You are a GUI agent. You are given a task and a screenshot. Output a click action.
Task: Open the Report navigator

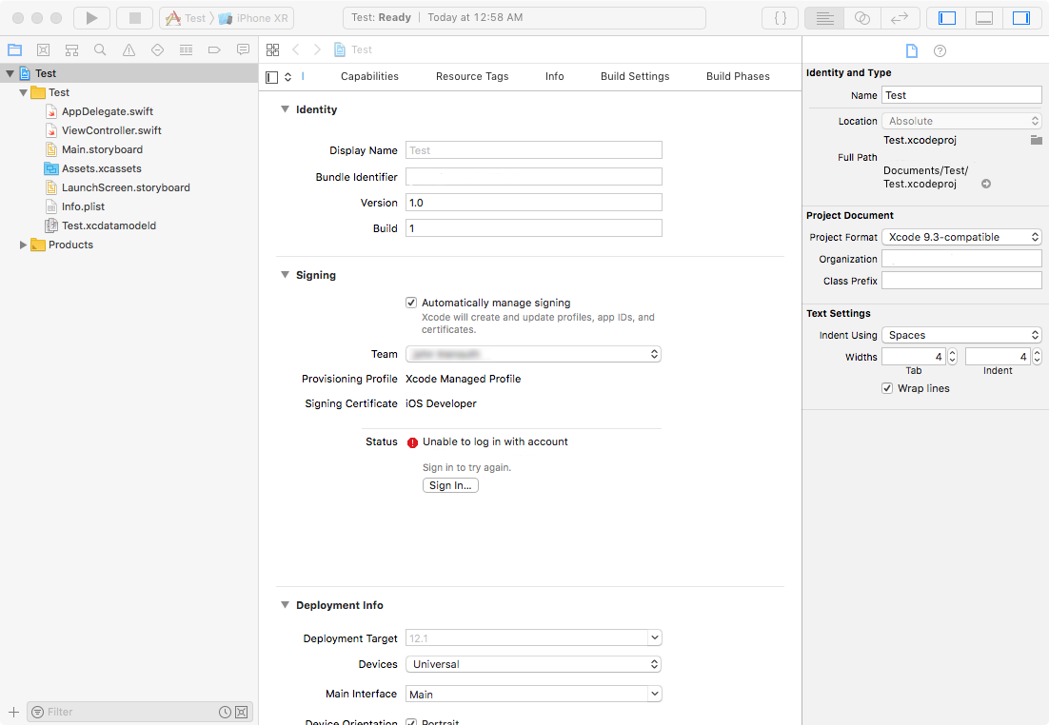[243, 49]
